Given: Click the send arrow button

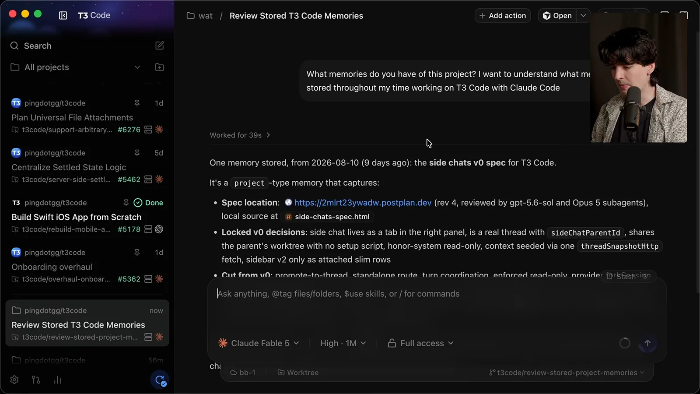Looking at the screenshot, I should pyautogui.click(x=647, y=343).
